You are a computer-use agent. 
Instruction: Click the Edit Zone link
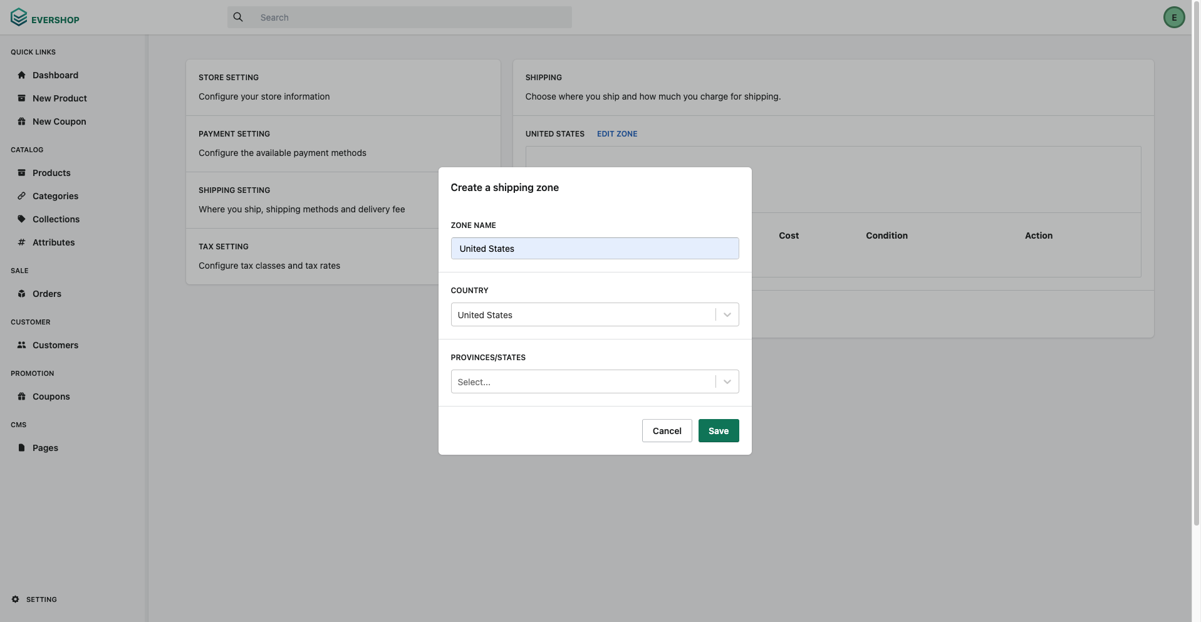click(617, 134)
